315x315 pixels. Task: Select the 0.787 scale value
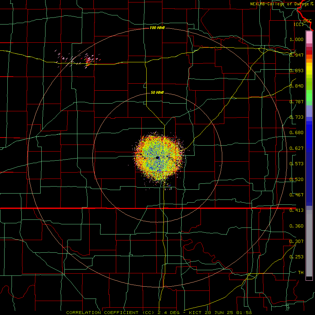[296, 101]
